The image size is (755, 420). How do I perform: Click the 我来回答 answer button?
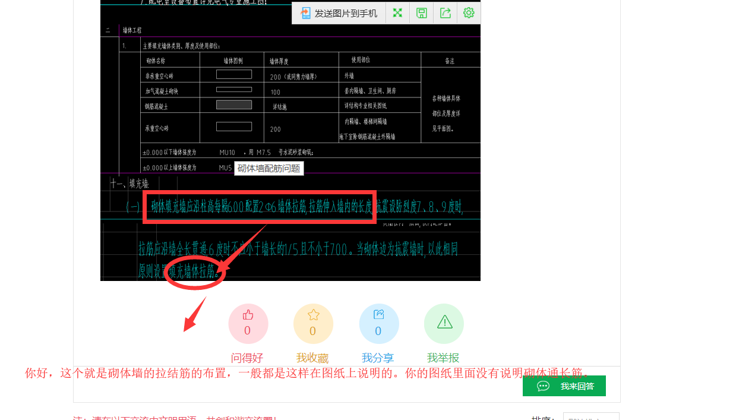click(564, 386)
